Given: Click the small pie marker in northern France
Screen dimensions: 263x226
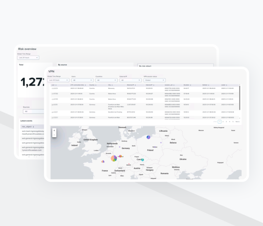Looking at the screenshot, I should [x=103, y=162].
